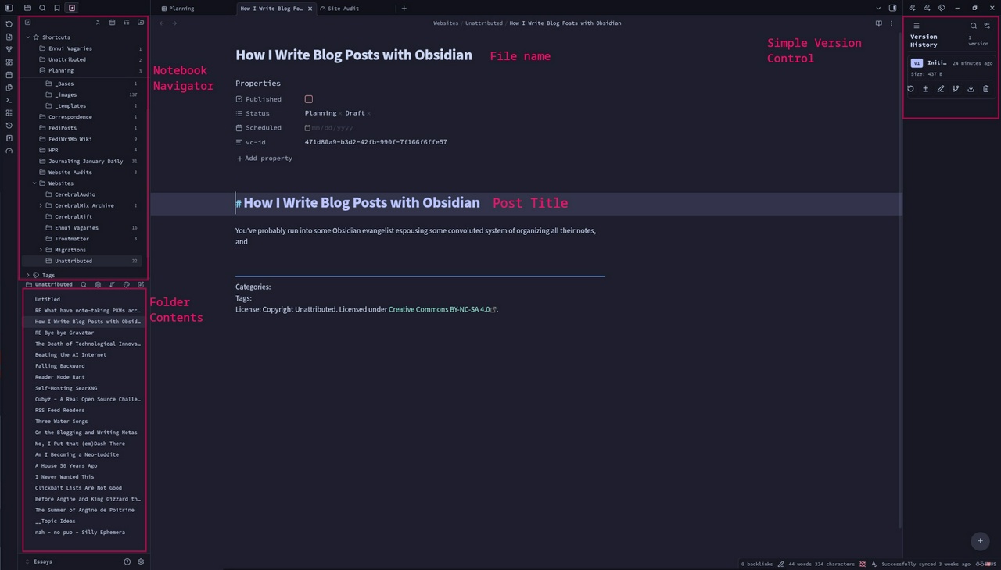
Task: Click the download icon in Version History
Action: pos(971,89)
